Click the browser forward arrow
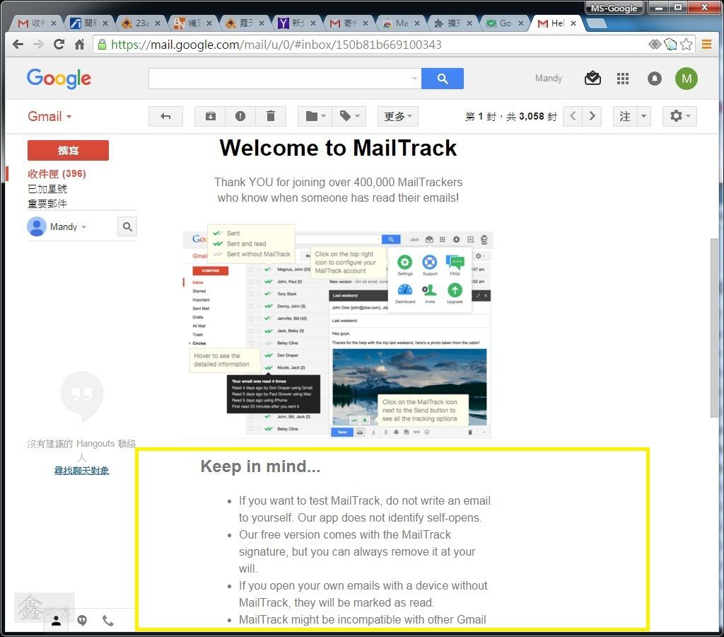 (x=38, y=45)
